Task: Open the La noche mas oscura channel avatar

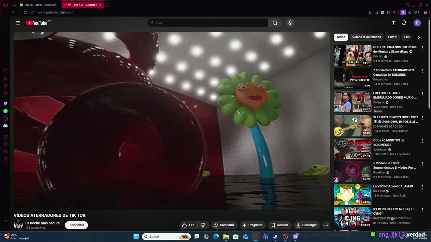Action: click(x=18, y=225)
